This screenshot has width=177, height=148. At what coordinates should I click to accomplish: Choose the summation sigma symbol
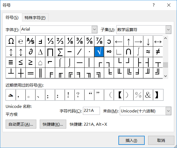[60, 52]
